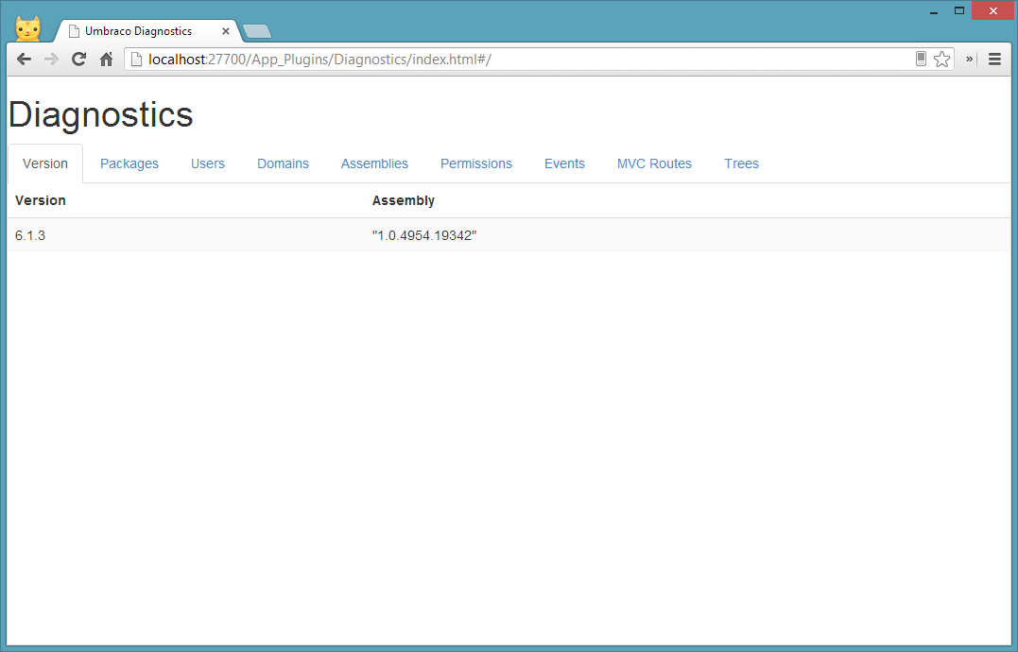
Task: Select the Umbraco Diagnostics browser tab
Action: click(147, 31)
